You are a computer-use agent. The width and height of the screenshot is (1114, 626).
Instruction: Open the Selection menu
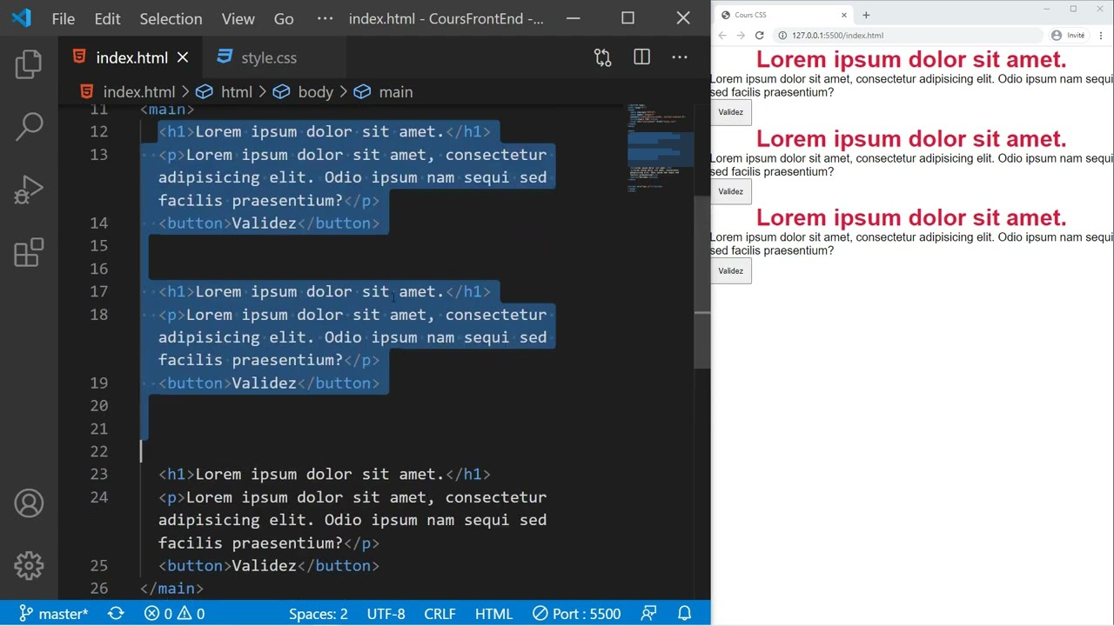(171, 18)
